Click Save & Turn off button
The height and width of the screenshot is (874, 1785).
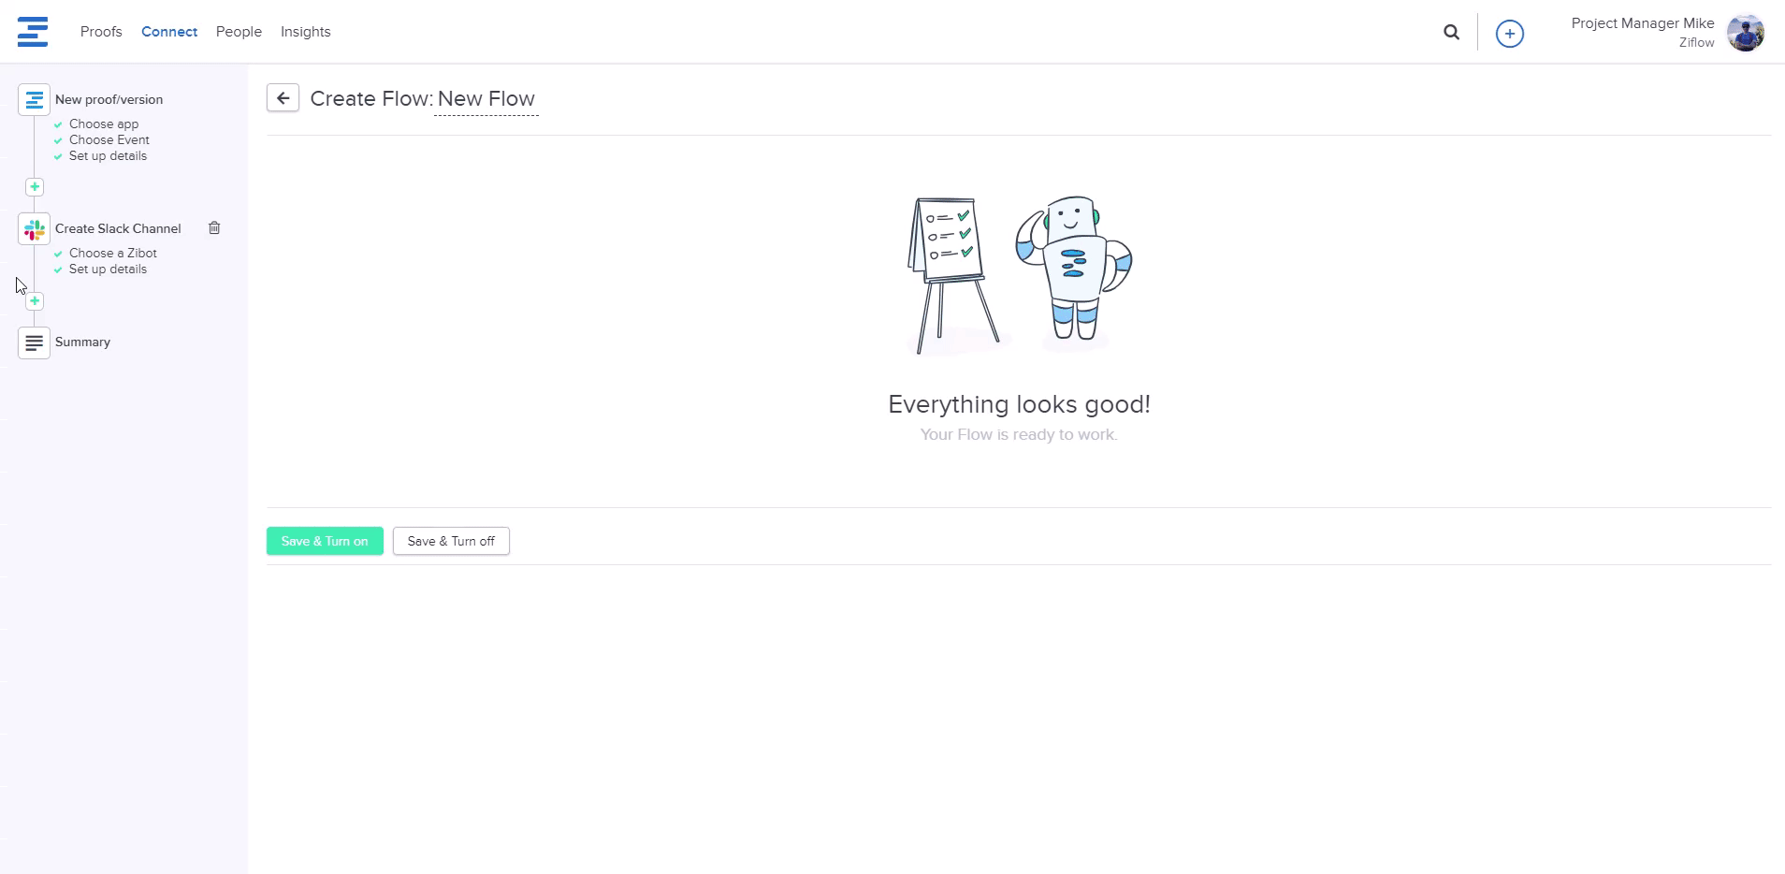tap(451, 541)
